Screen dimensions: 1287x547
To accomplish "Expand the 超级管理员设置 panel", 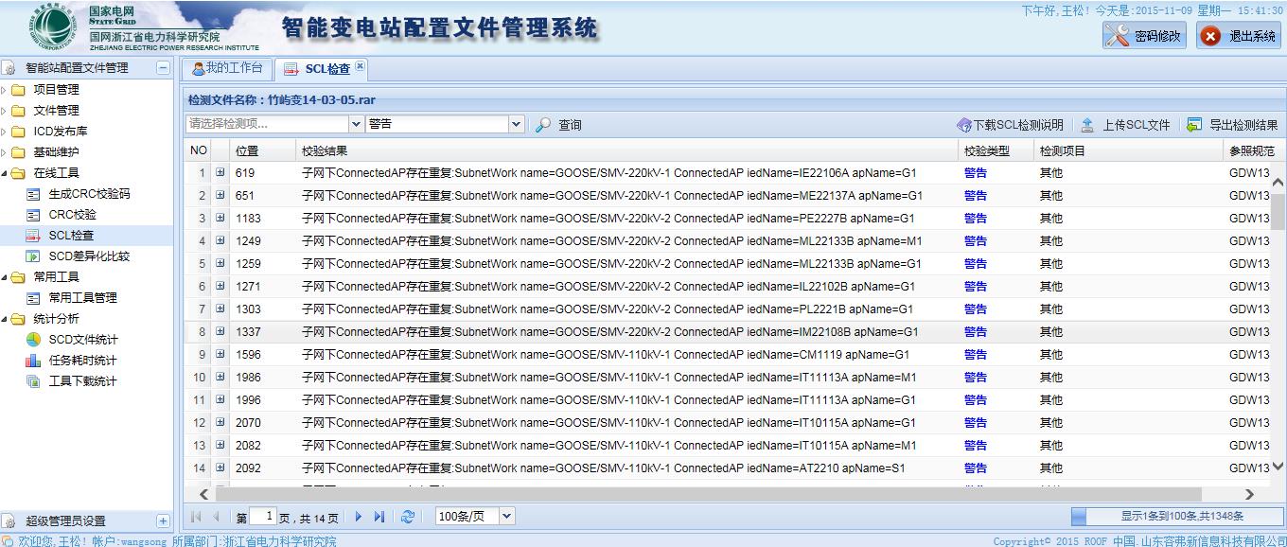I will [x=163, y=521].
